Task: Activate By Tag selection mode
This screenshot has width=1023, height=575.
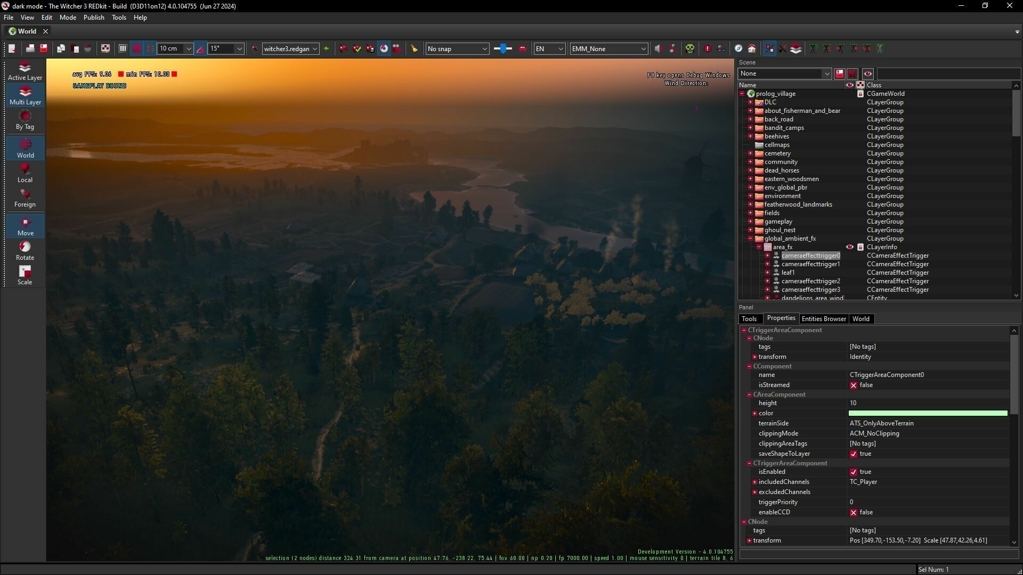Action: click(x=25, y=120)
